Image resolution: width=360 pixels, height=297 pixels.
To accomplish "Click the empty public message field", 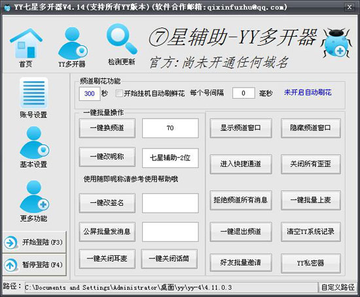I will (170, 232).
